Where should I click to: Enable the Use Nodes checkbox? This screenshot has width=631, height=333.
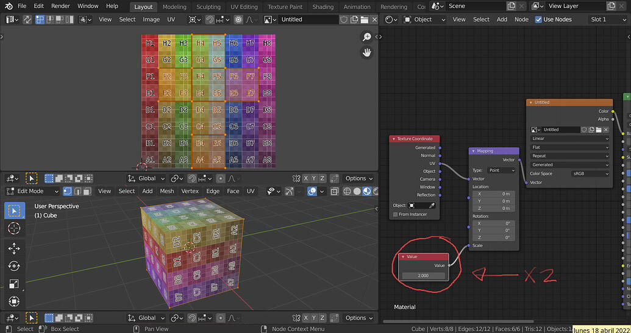(x=538, y=19)
